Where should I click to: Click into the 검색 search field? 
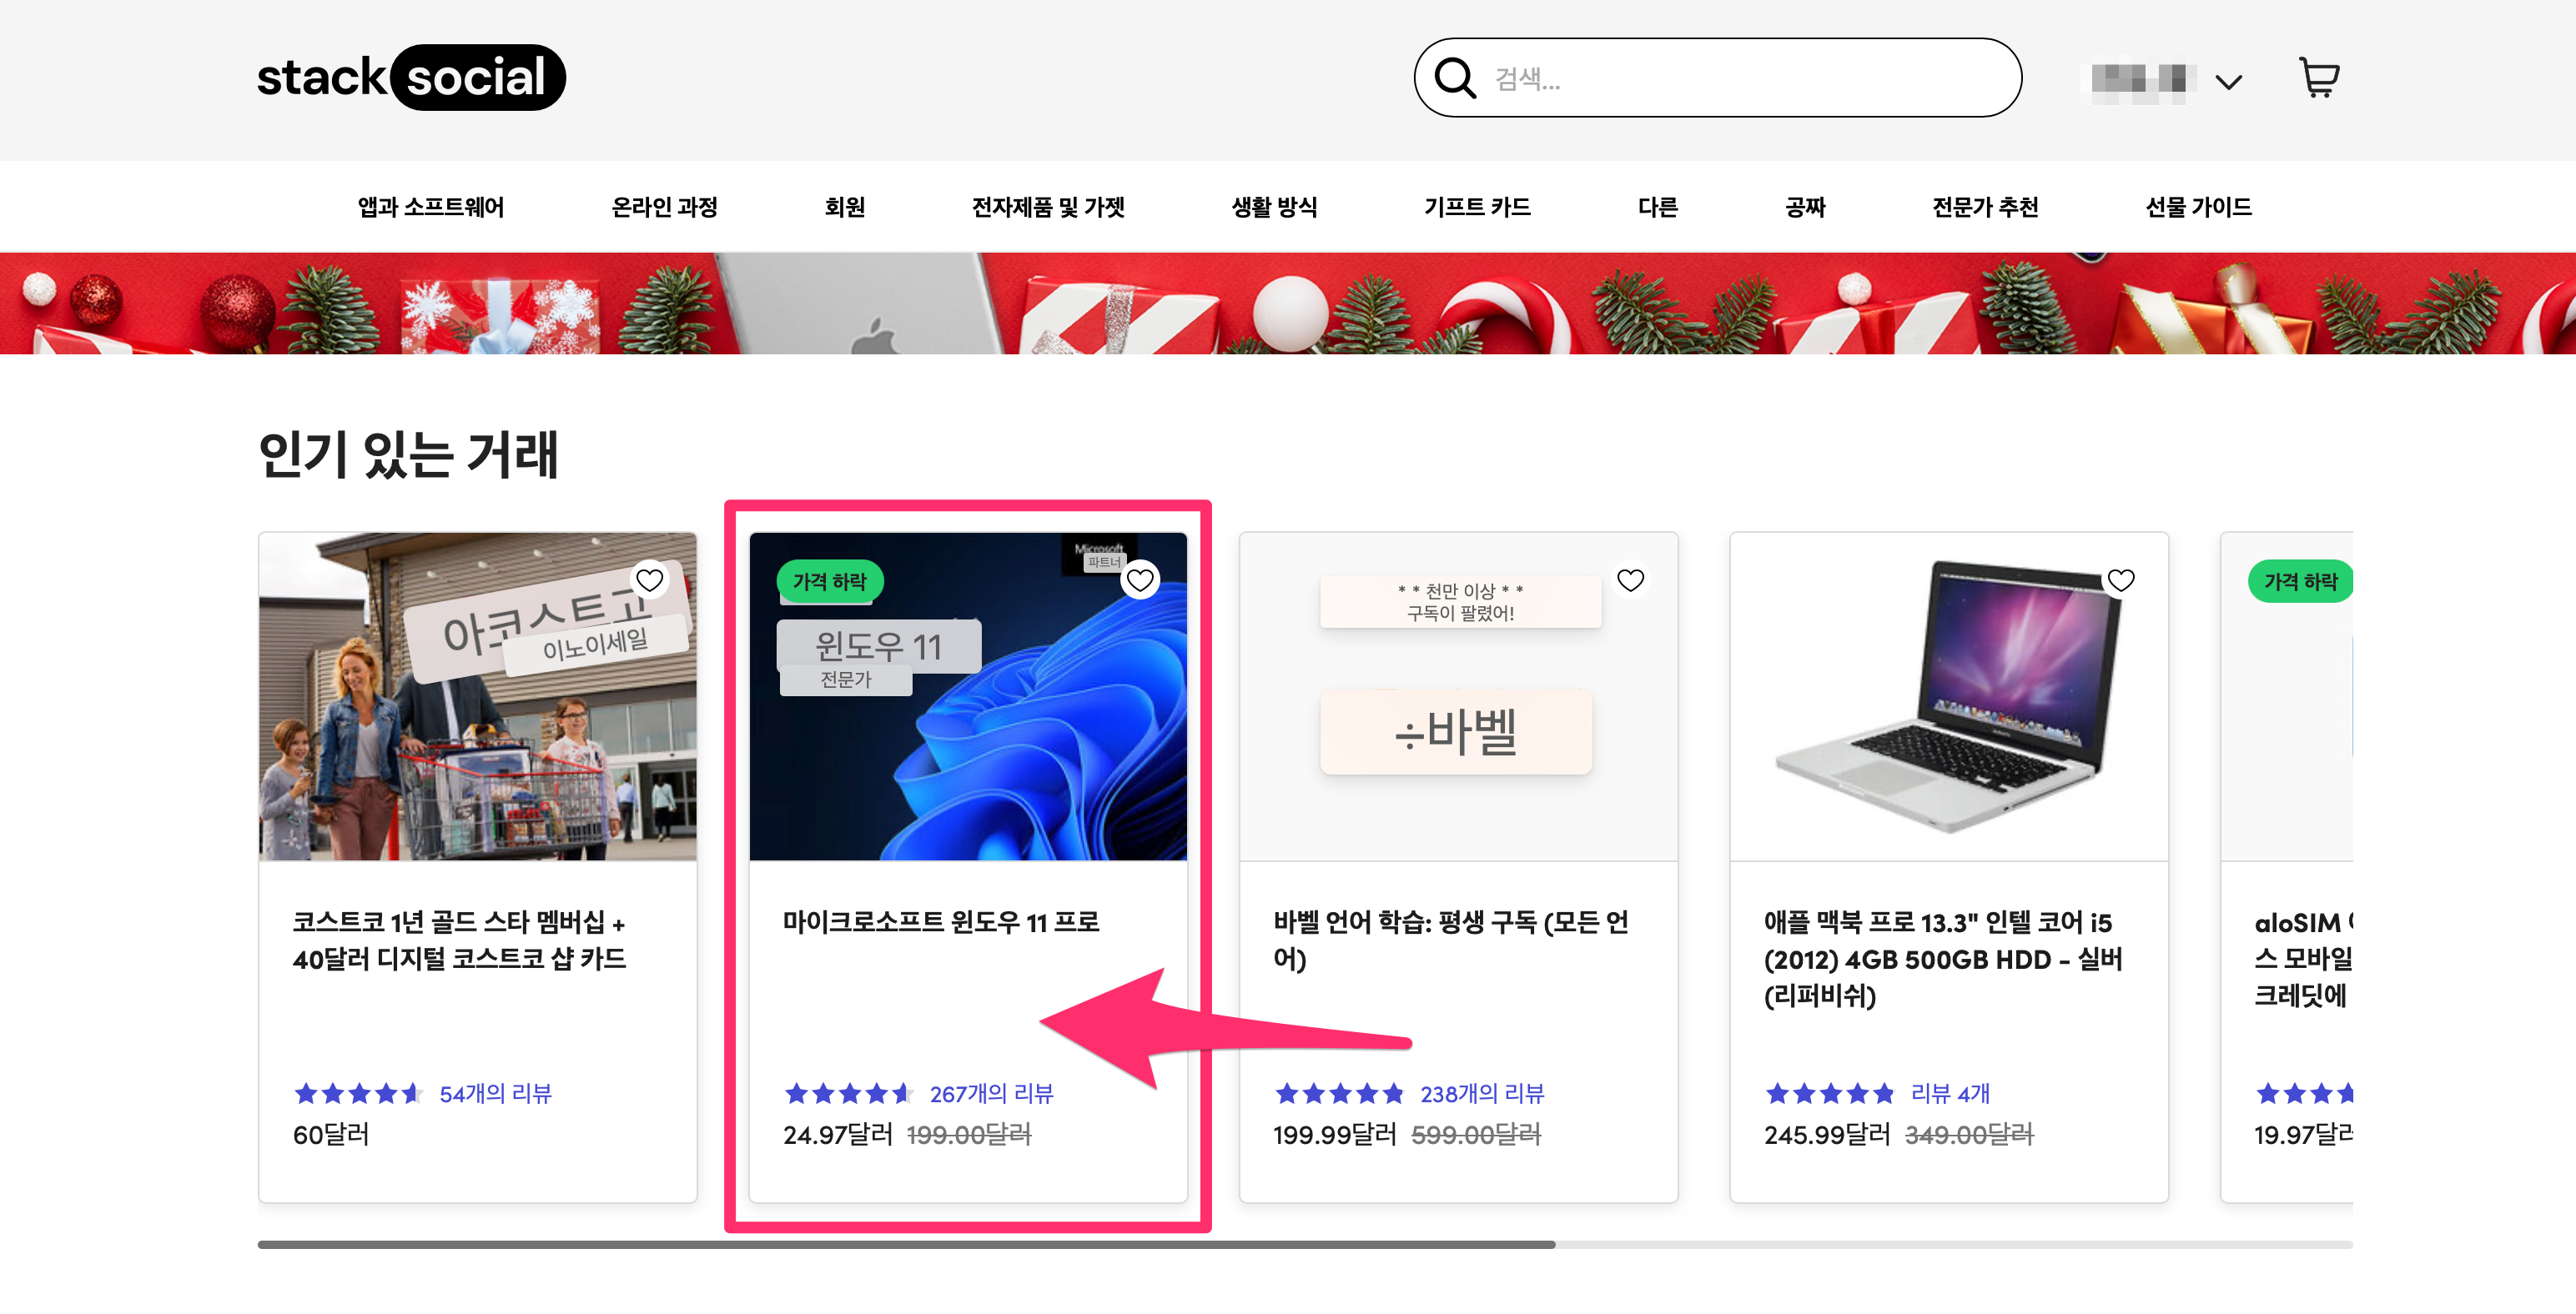(1740, 78)
